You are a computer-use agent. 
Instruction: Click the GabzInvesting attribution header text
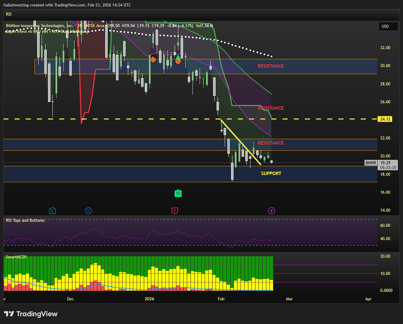click(67, 5)
